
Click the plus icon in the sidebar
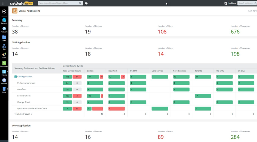4,11
